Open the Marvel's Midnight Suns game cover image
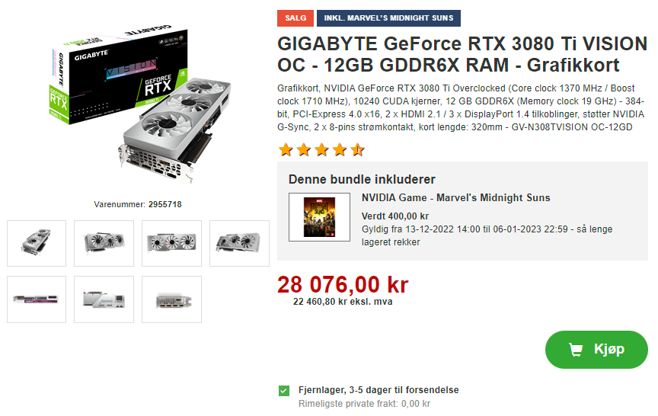658x416 pixels. click(319, 217)
